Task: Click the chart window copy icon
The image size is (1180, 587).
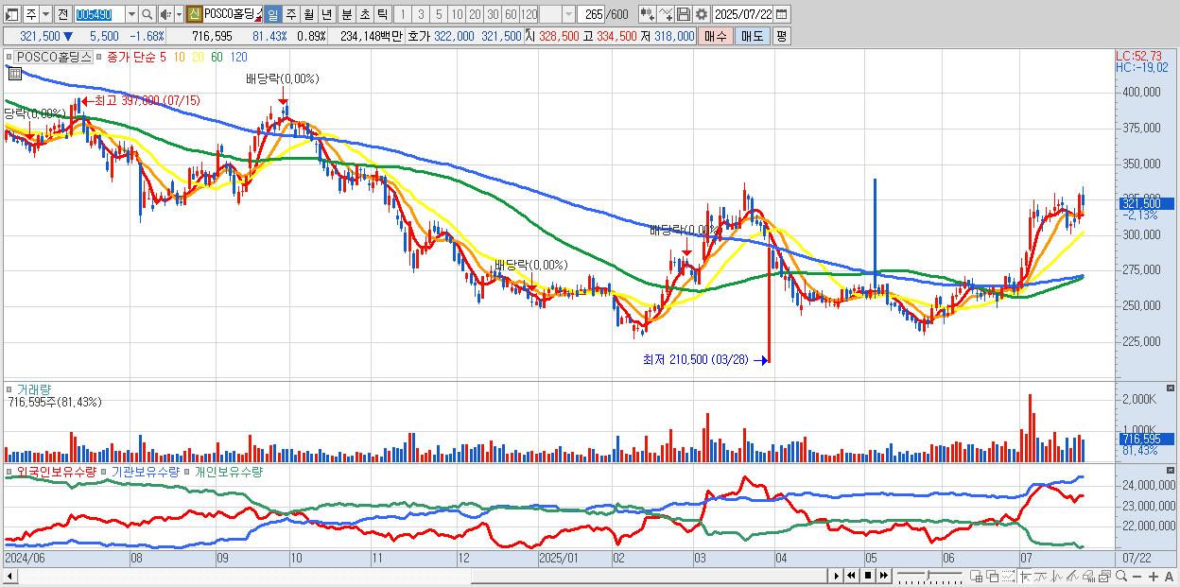Action: [1104, 577]
